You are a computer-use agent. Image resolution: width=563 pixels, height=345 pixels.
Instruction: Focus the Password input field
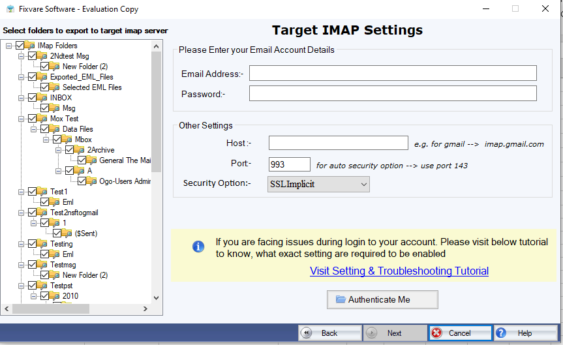click(x=393, y=93)
